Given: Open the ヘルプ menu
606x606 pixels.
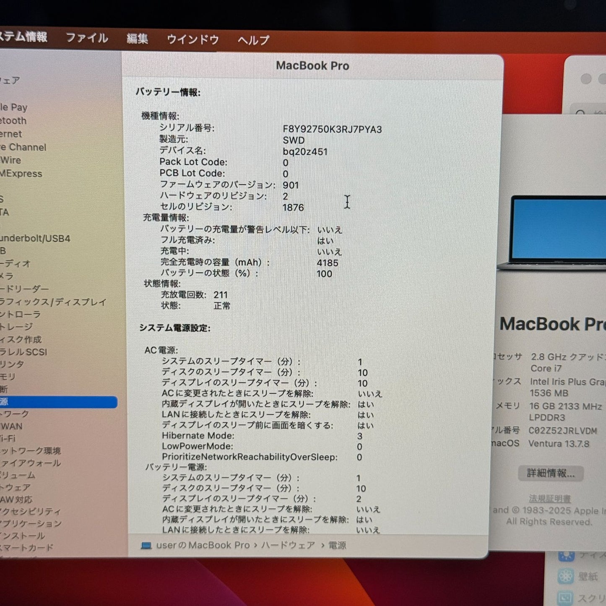Looking at the screenshot, I should (253, 40).
